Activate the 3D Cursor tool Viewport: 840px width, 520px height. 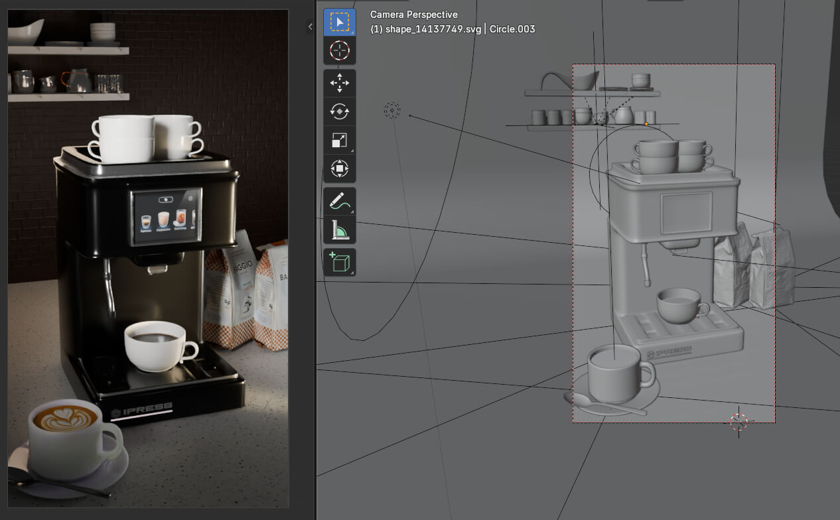[340, 50]
